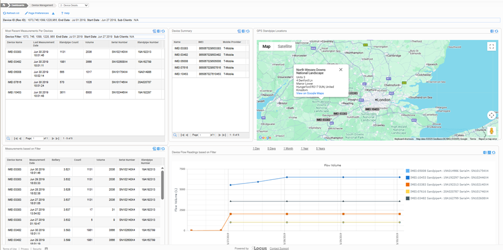Viewport: 503px width, 250px height.
Task: Select the Device Management breadcrumb tab
Action: (x=42, y=5)
